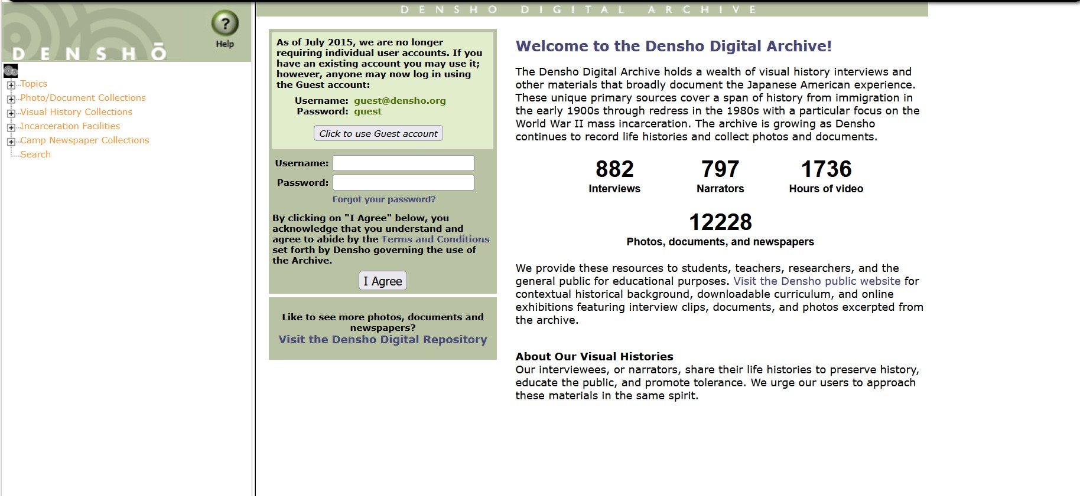Expand the Incarceration Facilities node
The width and height of the screenshot is (1080, 496).
coord(11,127)
